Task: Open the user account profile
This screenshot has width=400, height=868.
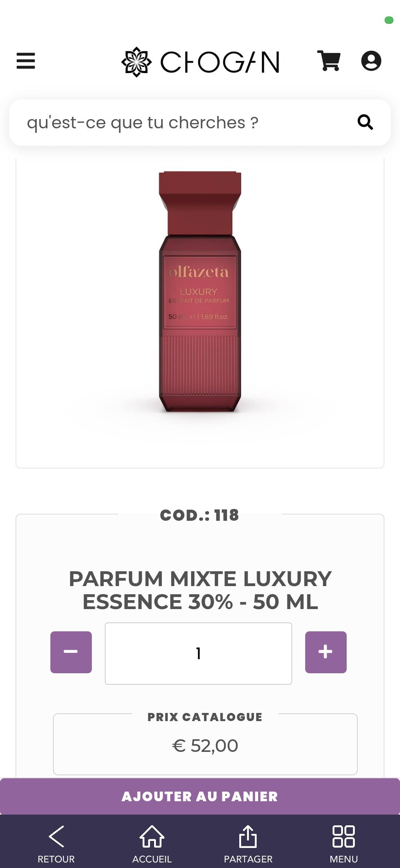Action: (371, 61)
